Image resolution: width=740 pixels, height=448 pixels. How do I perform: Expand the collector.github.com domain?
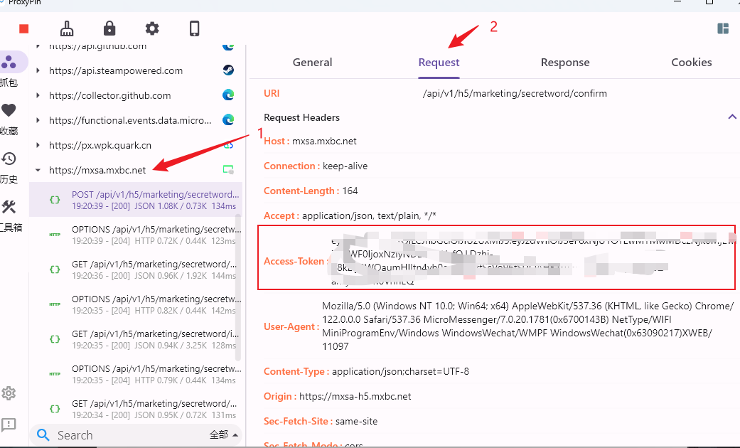click(38, 96)
